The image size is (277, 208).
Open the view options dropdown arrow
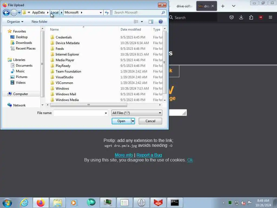point(142,22)
